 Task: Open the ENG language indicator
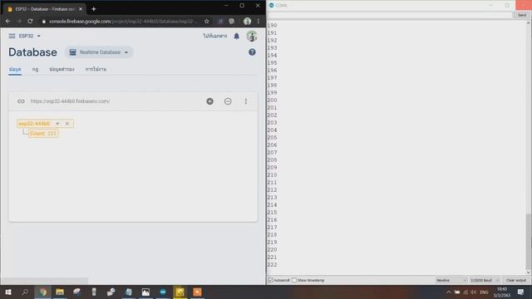pyautogui.click(x=484, y=292)
